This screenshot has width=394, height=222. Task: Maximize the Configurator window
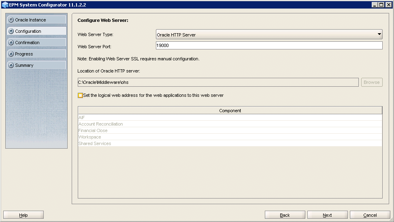(x=381, y=5)
